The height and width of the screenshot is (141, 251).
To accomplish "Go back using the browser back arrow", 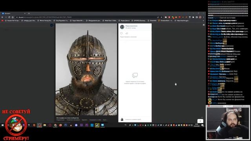I will click(x=2, y=17).
